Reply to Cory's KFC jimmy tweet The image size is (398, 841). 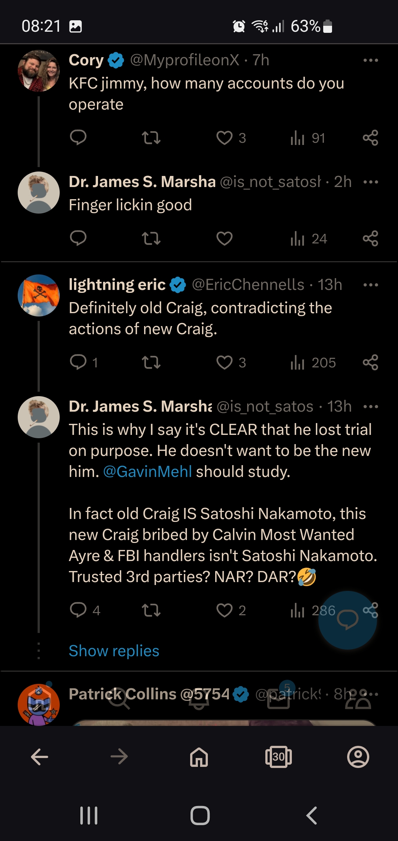click(78, 138)
